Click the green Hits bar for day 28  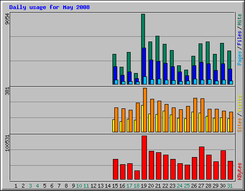208,53
